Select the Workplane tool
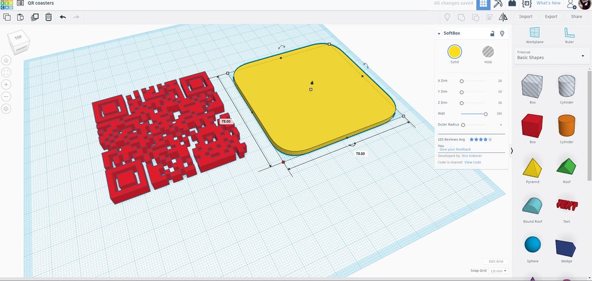This screenshot has width=592, height=281. [x=535, y=35]
